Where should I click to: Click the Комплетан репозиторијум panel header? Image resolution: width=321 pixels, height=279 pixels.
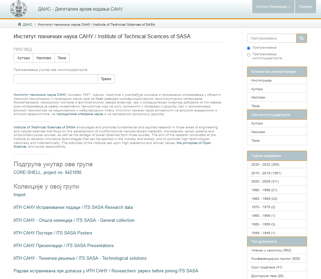(277, 71)
